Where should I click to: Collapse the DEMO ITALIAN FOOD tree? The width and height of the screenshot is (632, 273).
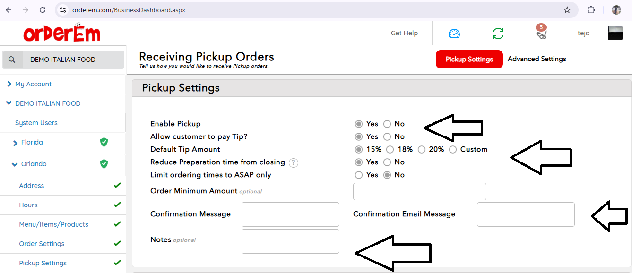tap(9, 103)
